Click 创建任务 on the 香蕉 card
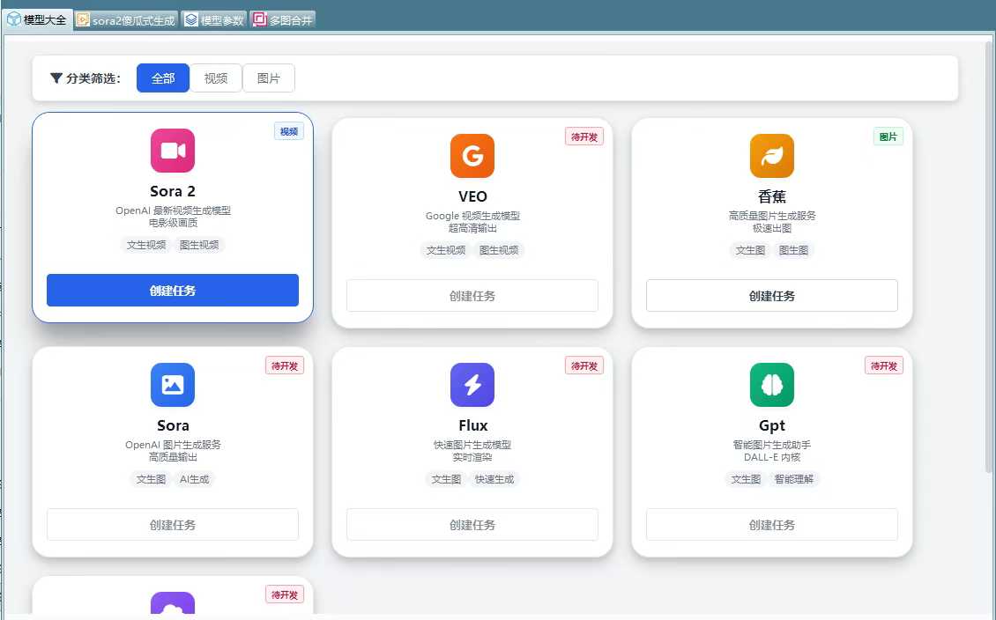The image size is (996, 620). coord(772,296)
